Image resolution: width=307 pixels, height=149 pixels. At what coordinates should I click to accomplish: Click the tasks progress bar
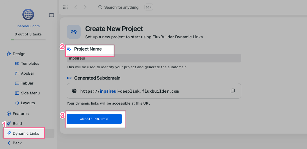pyautogui.click(x=28, y=40)
